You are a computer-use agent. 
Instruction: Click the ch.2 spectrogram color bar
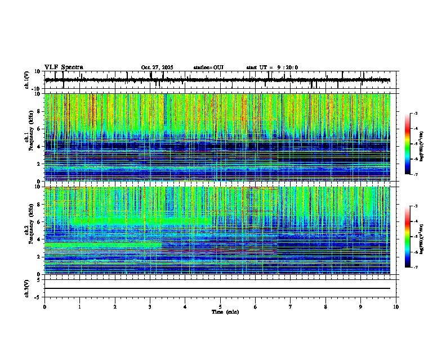pyautogui.click(x=407, y=237)
